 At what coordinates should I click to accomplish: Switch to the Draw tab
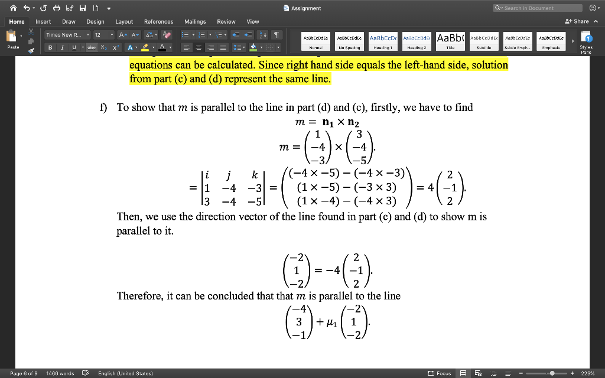[x=69, y=22]
